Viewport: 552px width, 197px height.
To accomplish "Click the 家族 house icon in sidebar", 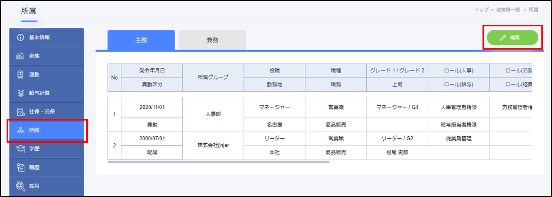I will 20,56.
